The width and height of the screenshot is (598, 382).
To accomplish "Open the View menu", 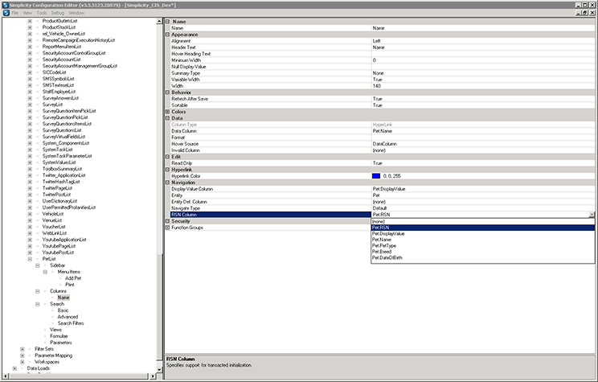I will 27,13.
